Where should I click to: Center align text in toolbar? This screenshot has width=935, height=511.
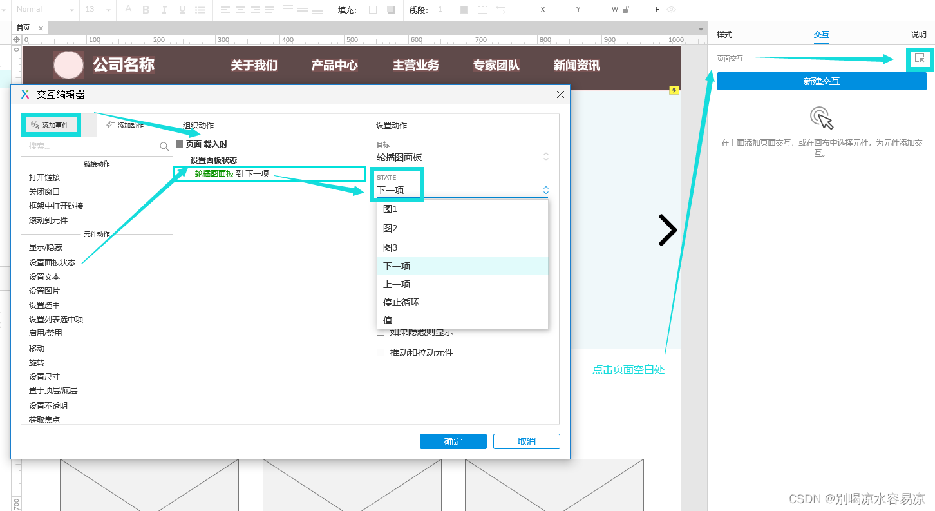[240, 10]
